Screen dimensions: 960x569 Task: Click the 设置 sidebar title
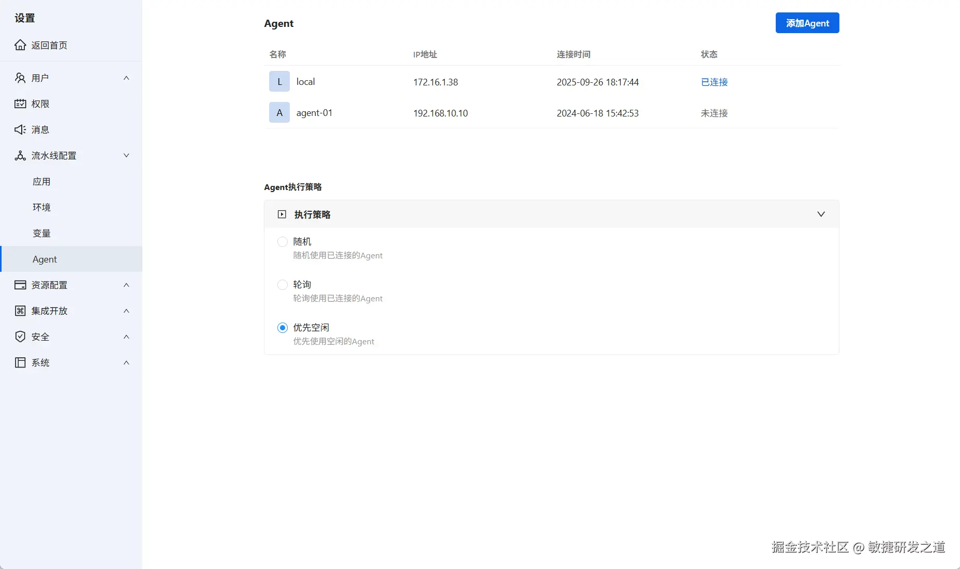[25, 18]
